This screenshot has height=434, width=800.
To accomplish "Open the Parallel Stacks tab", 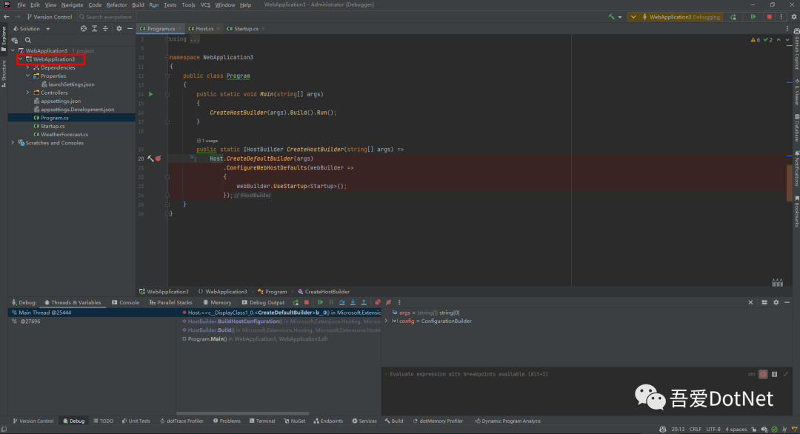I will click(171, 302).
